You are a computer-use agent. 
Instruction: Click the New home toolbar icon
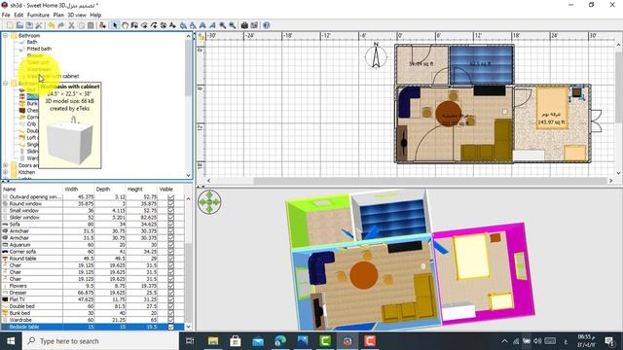coord(10,25)
